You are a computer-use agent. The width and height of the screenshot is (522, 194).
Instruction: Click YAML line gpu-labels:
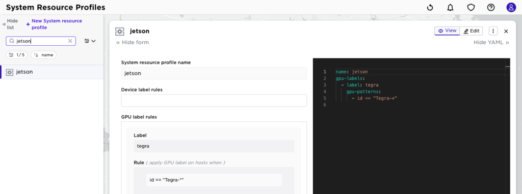tap(350, 78)
